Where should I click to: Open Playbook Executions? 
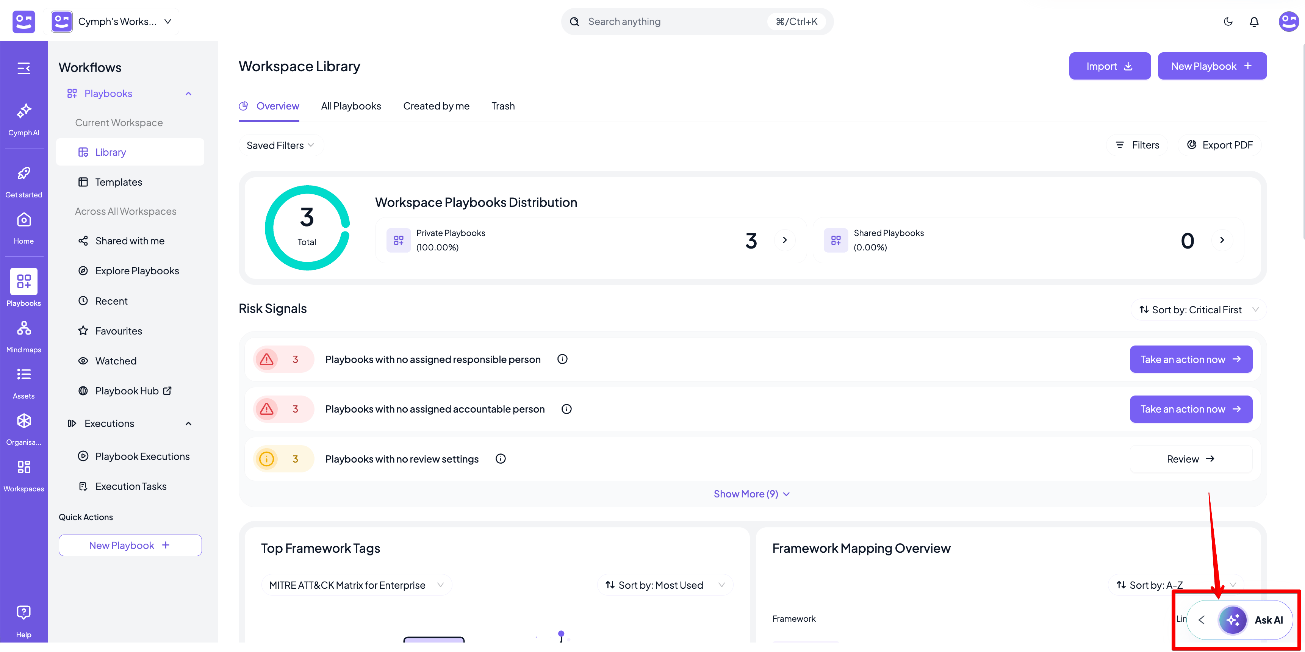pos(134,456)
